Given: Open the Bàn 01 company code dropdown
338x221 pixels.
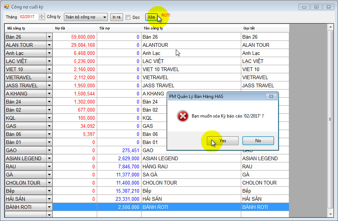Looking at the screenshot, I should click(49, 142).
